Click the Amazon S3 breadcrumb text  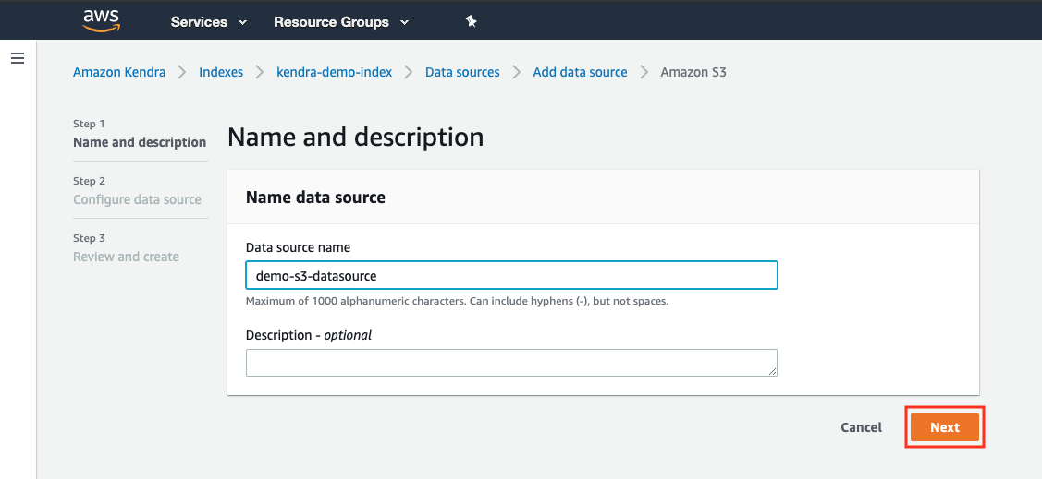tap(693, 72)
